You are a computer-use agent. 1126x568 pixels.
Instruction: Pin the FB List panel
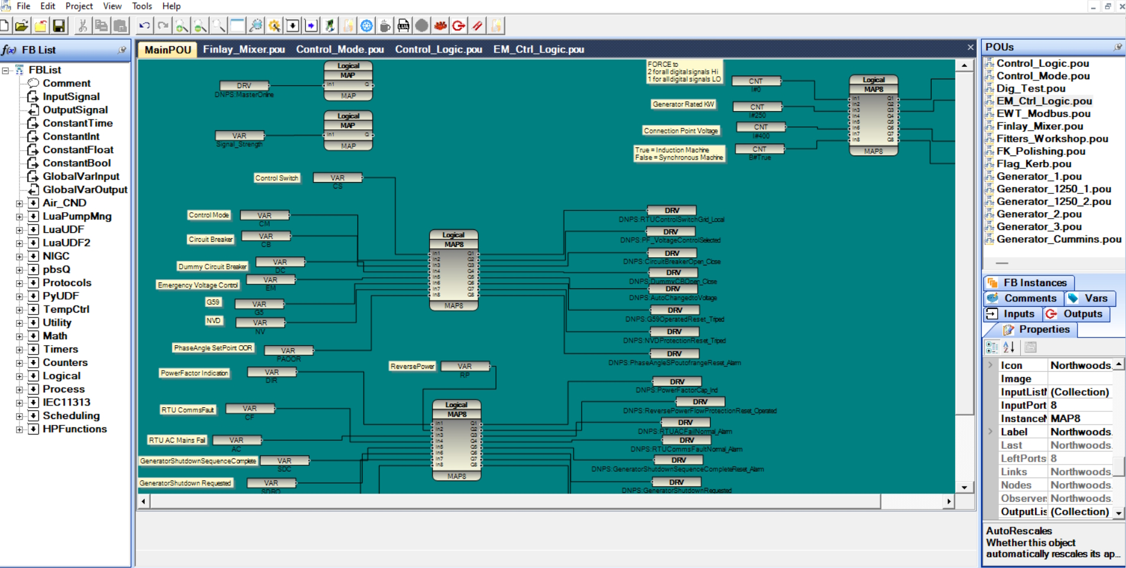coord(124,50)
